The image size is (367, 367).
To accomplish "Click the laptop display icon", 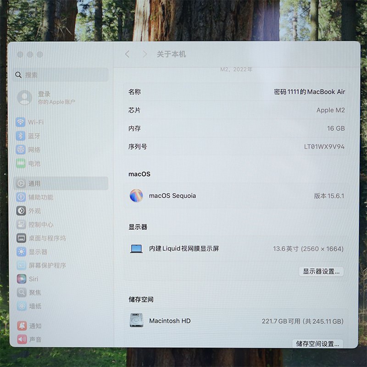I will pyautogui.click(x=136, y=249).
